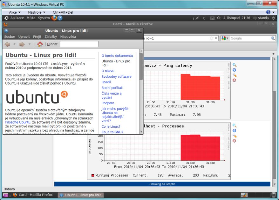Open the Aplikace menu in Ubuntu panel
This screenshot has width=279, height=200.
(x=17, y=18)
